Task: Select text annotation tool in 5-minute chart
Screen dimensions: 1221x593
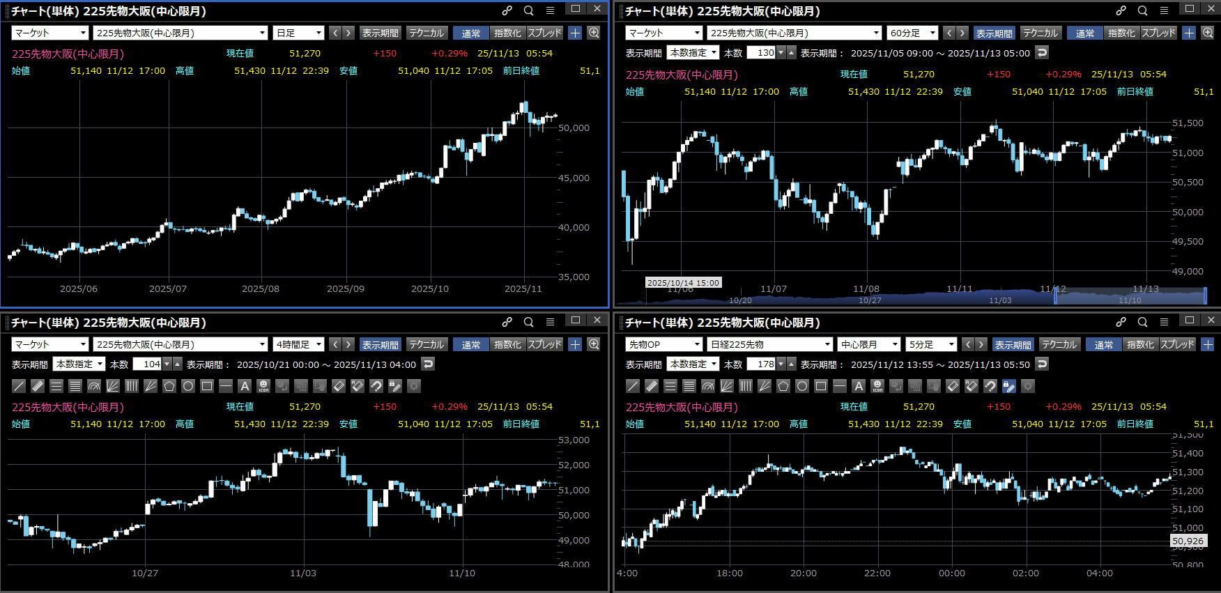Action: pyautogui.click(x=859, y=386)
